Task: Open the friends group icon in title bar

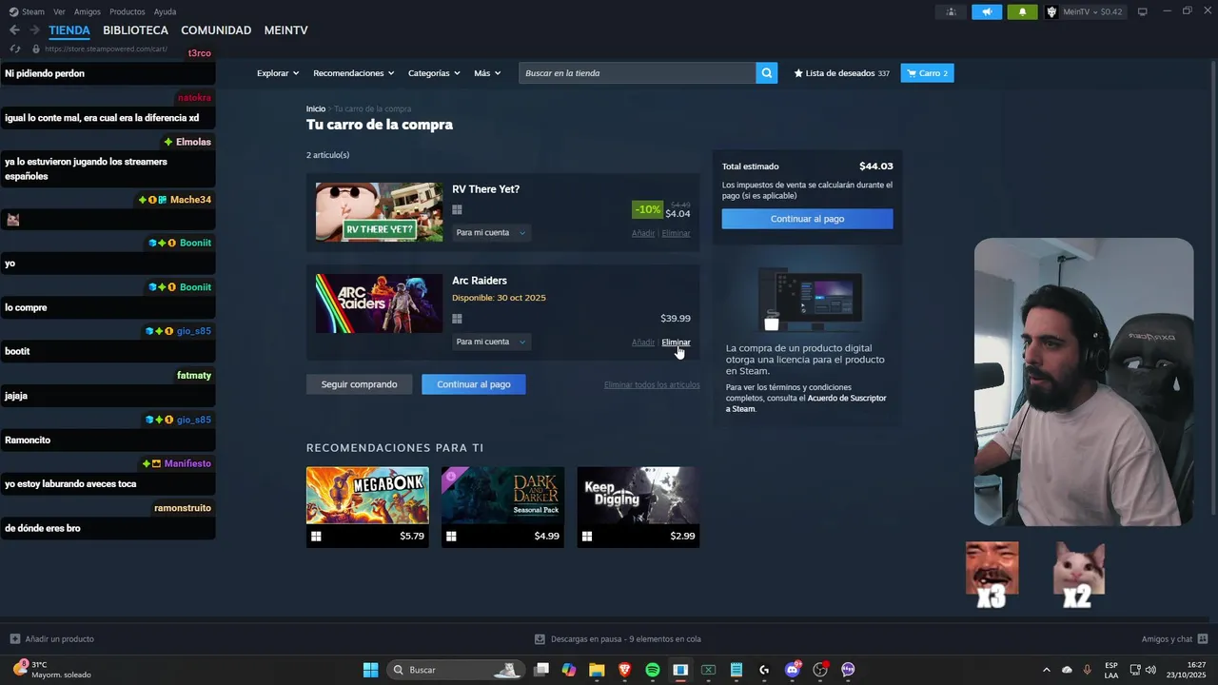Action: [951, 11]
